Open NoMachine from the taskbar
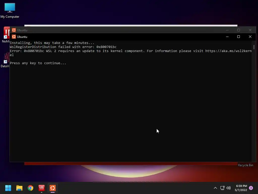Screen dimensions: 258x194 point(42,188)
